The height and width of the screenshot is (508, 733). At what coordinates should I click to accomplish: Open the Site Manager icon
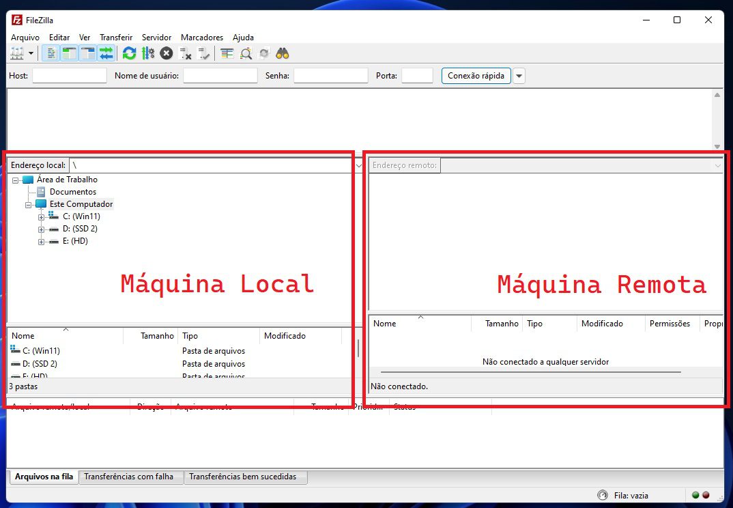click(17, 54)
